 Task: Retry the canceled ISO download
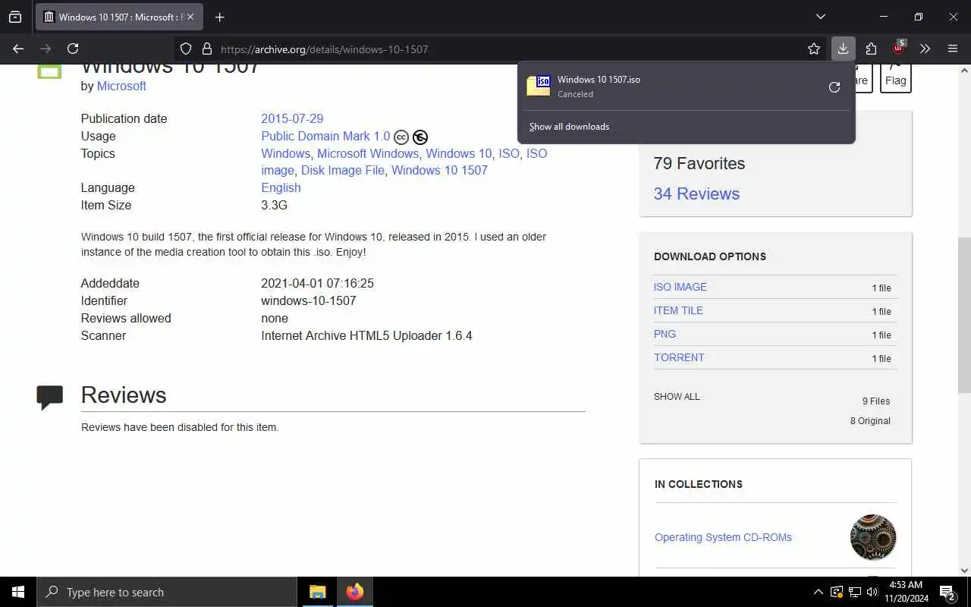(x=834, y=86)
